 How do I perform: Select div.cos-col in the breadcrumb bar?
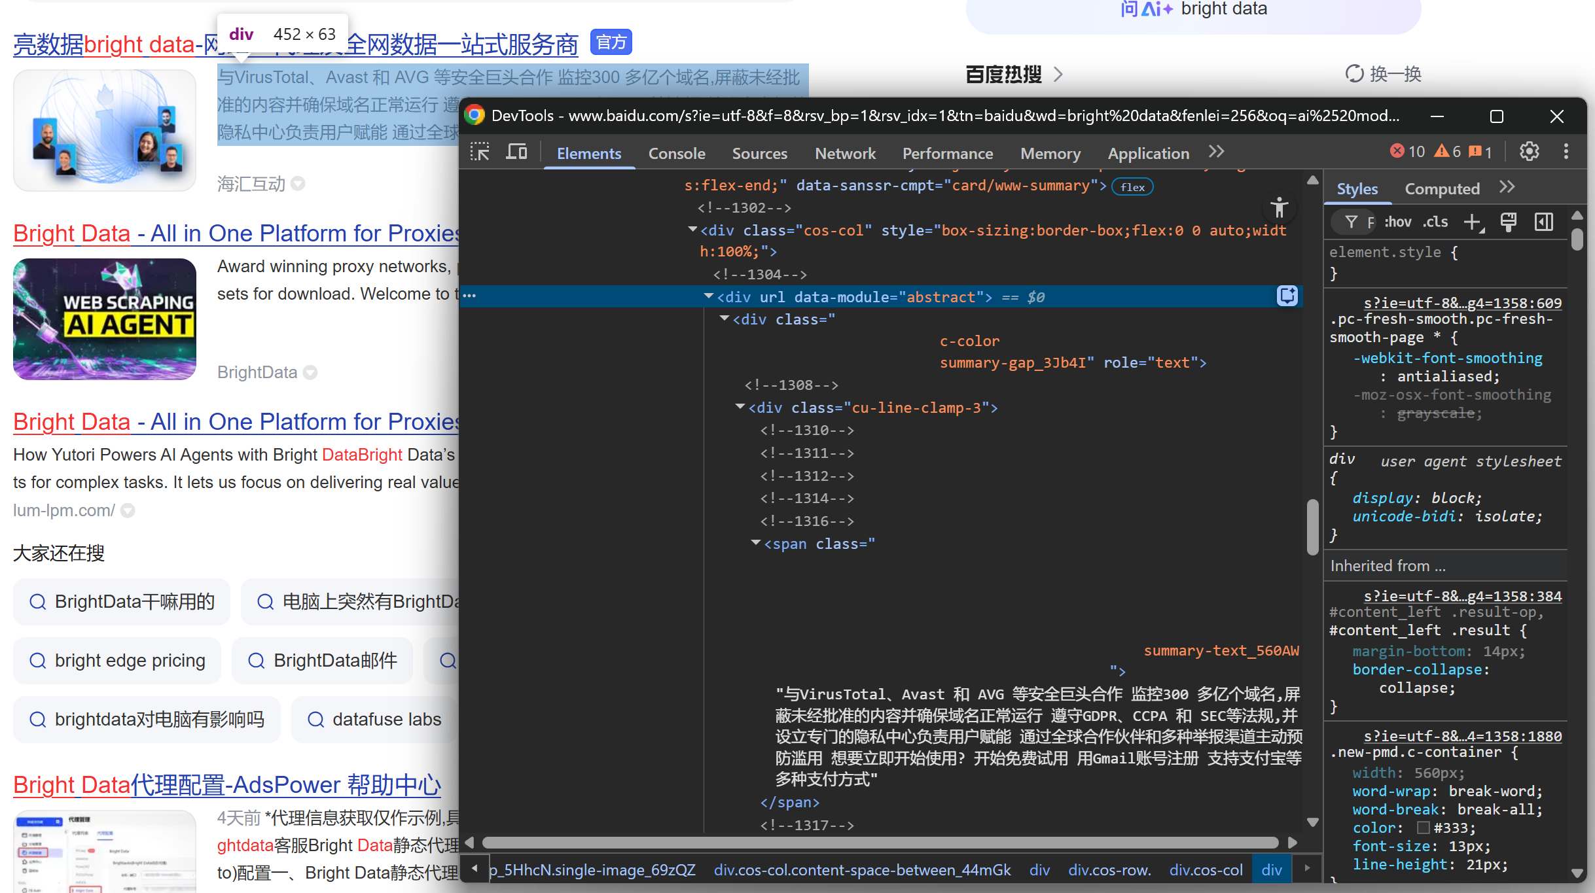(x=1206, y=870)
